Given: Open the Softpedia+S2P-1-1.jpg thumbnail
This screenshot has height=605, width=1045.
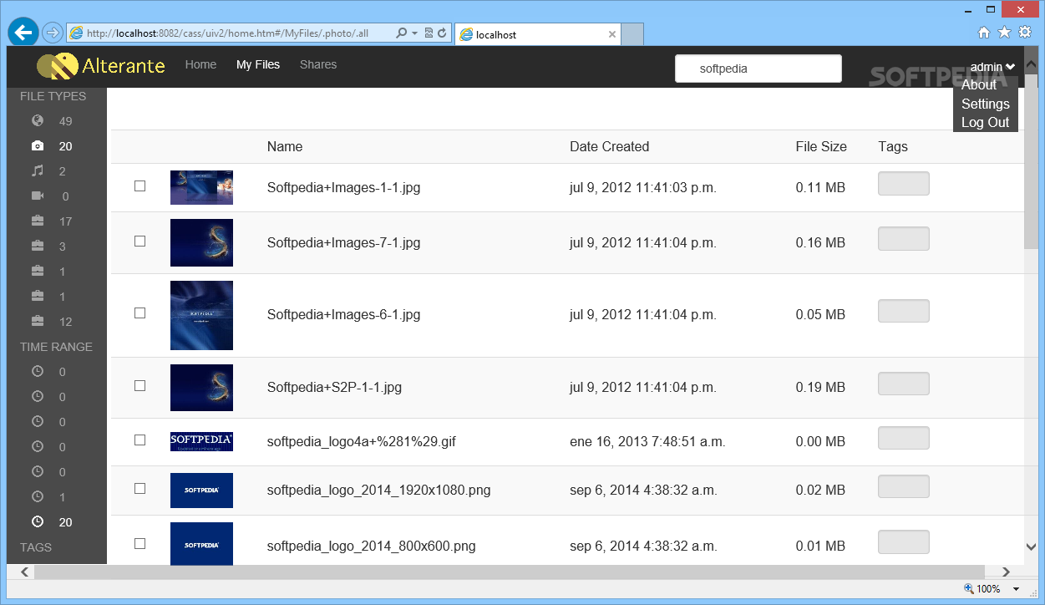Looking at the screenshot, I should [201, 388].
